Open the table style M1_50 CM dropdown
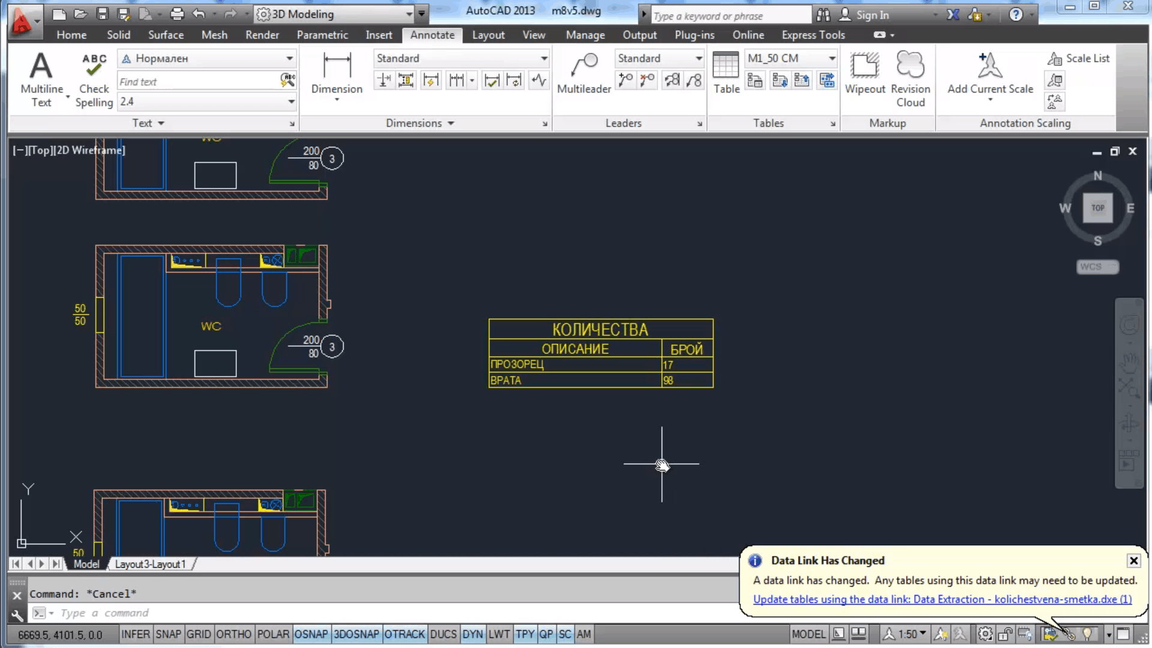 (x=791, y=58)
